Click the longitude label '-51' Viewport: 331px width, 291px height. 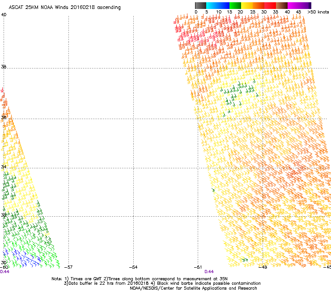click(x=198, y=267)
